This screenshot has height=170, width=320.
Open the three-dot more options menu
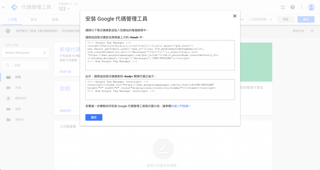click(302, 7)
